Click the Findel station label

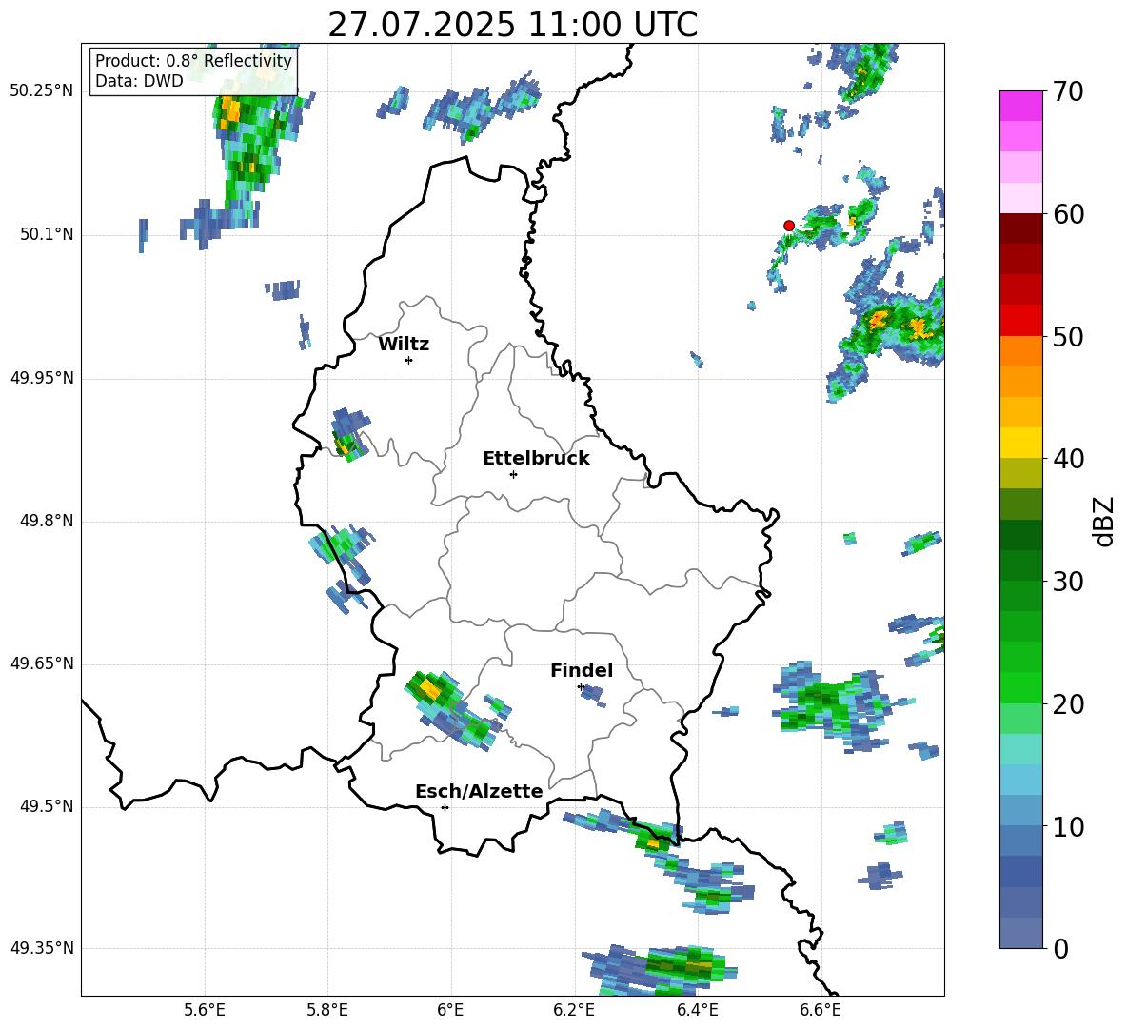pyautogui.click(x=582, y=670)
